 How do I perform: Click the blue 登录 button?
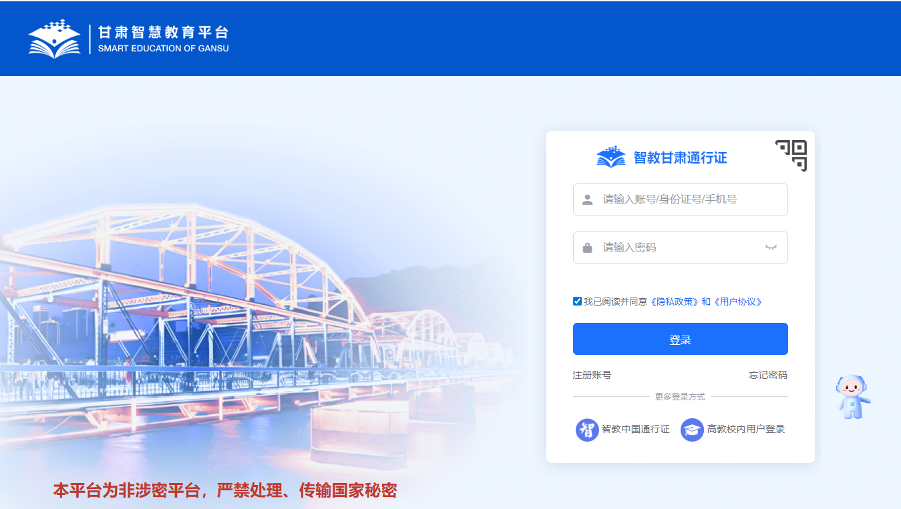click(681, 339)
